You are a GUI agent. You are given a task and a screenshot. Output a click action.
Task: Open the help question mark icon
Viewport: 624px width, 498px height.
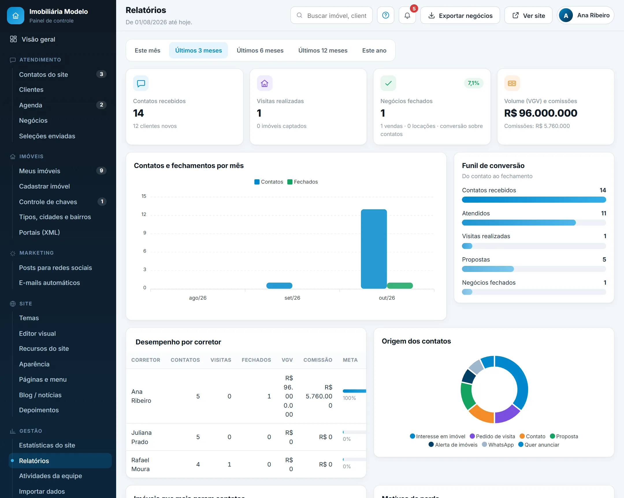pyautogui.click(x=385, y=15)
